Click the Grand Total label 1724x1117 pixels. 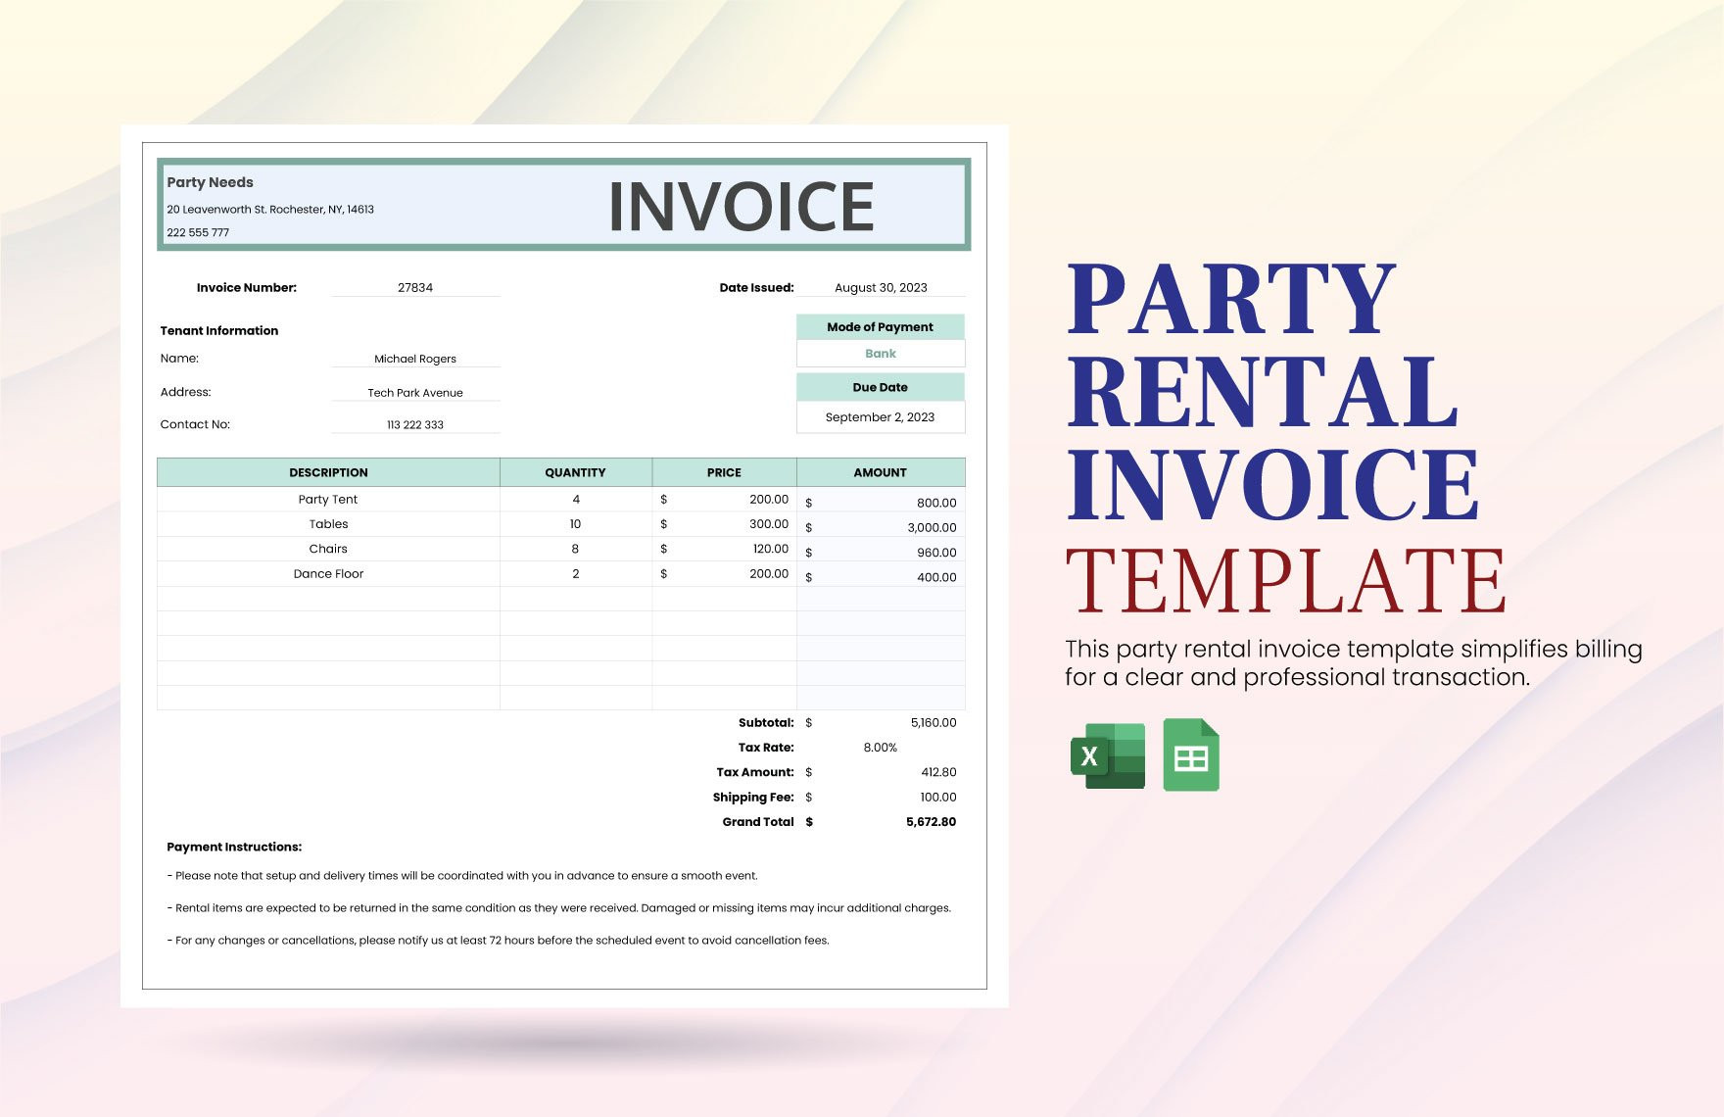pos(758,822)
